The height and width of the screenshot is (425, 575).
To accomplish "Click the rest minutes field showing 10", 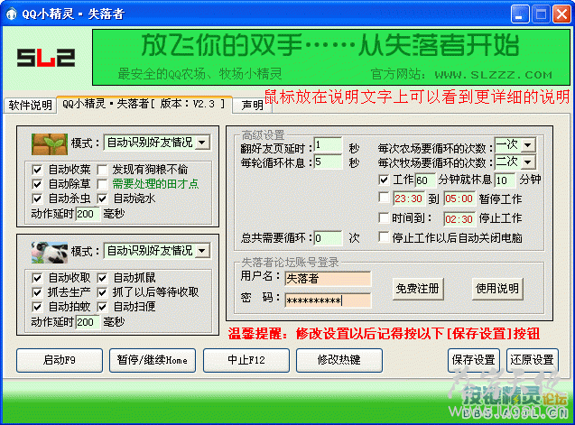I will pyautogui.click(x=505, y=180).
